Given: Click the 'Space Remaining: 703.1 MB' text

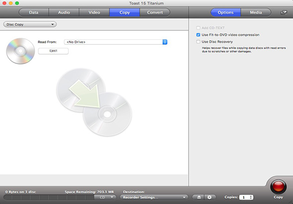Looking at the screenshot, I should tap(89, 192).
